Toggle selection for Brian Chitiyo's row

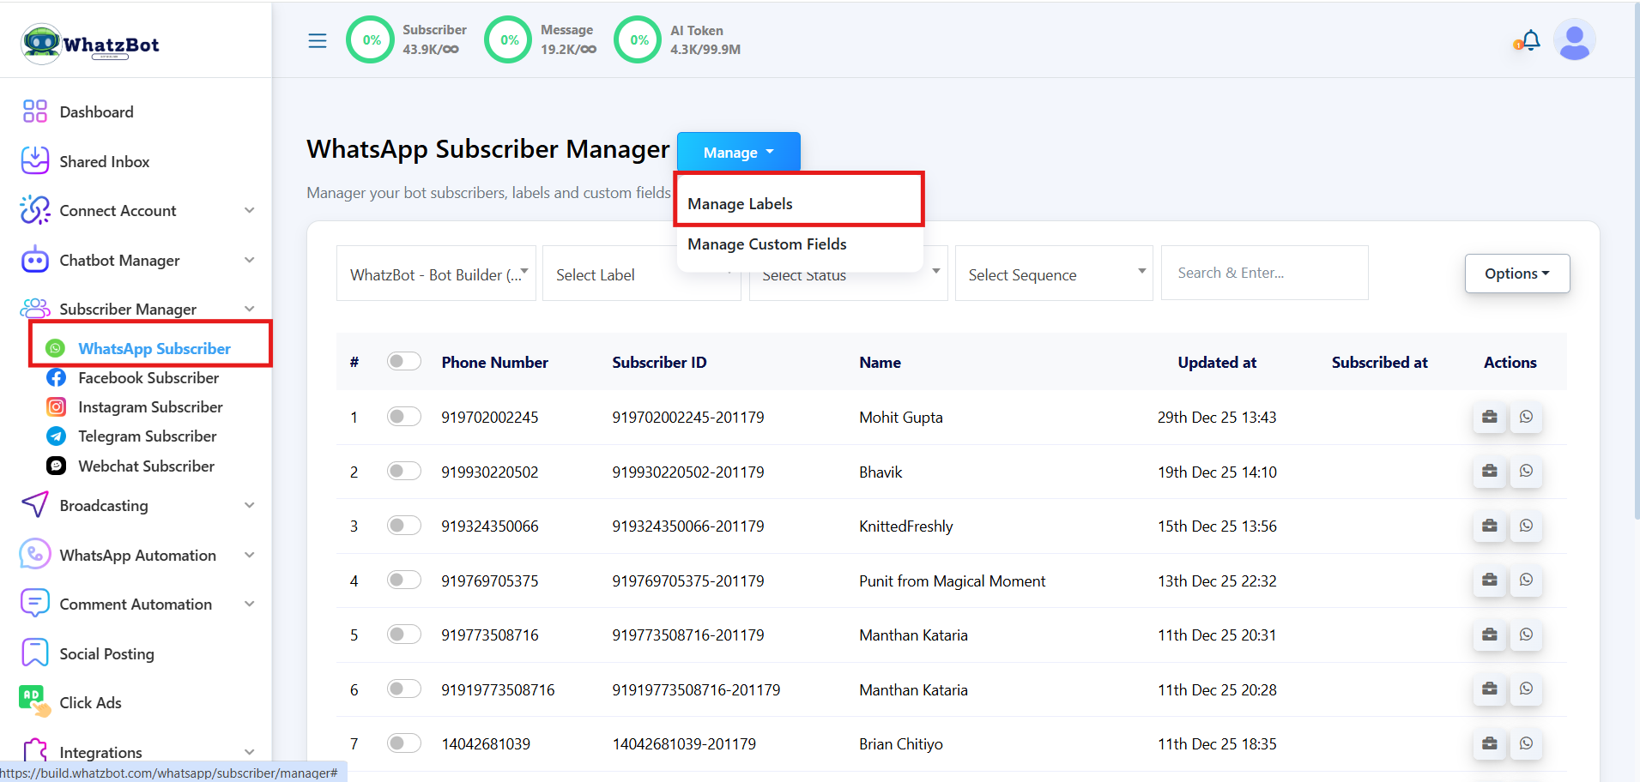[403, 743]
